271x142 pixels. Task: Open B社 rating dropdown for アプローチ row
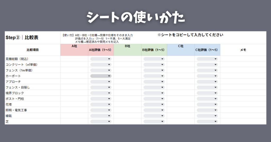tap(154, 82)
